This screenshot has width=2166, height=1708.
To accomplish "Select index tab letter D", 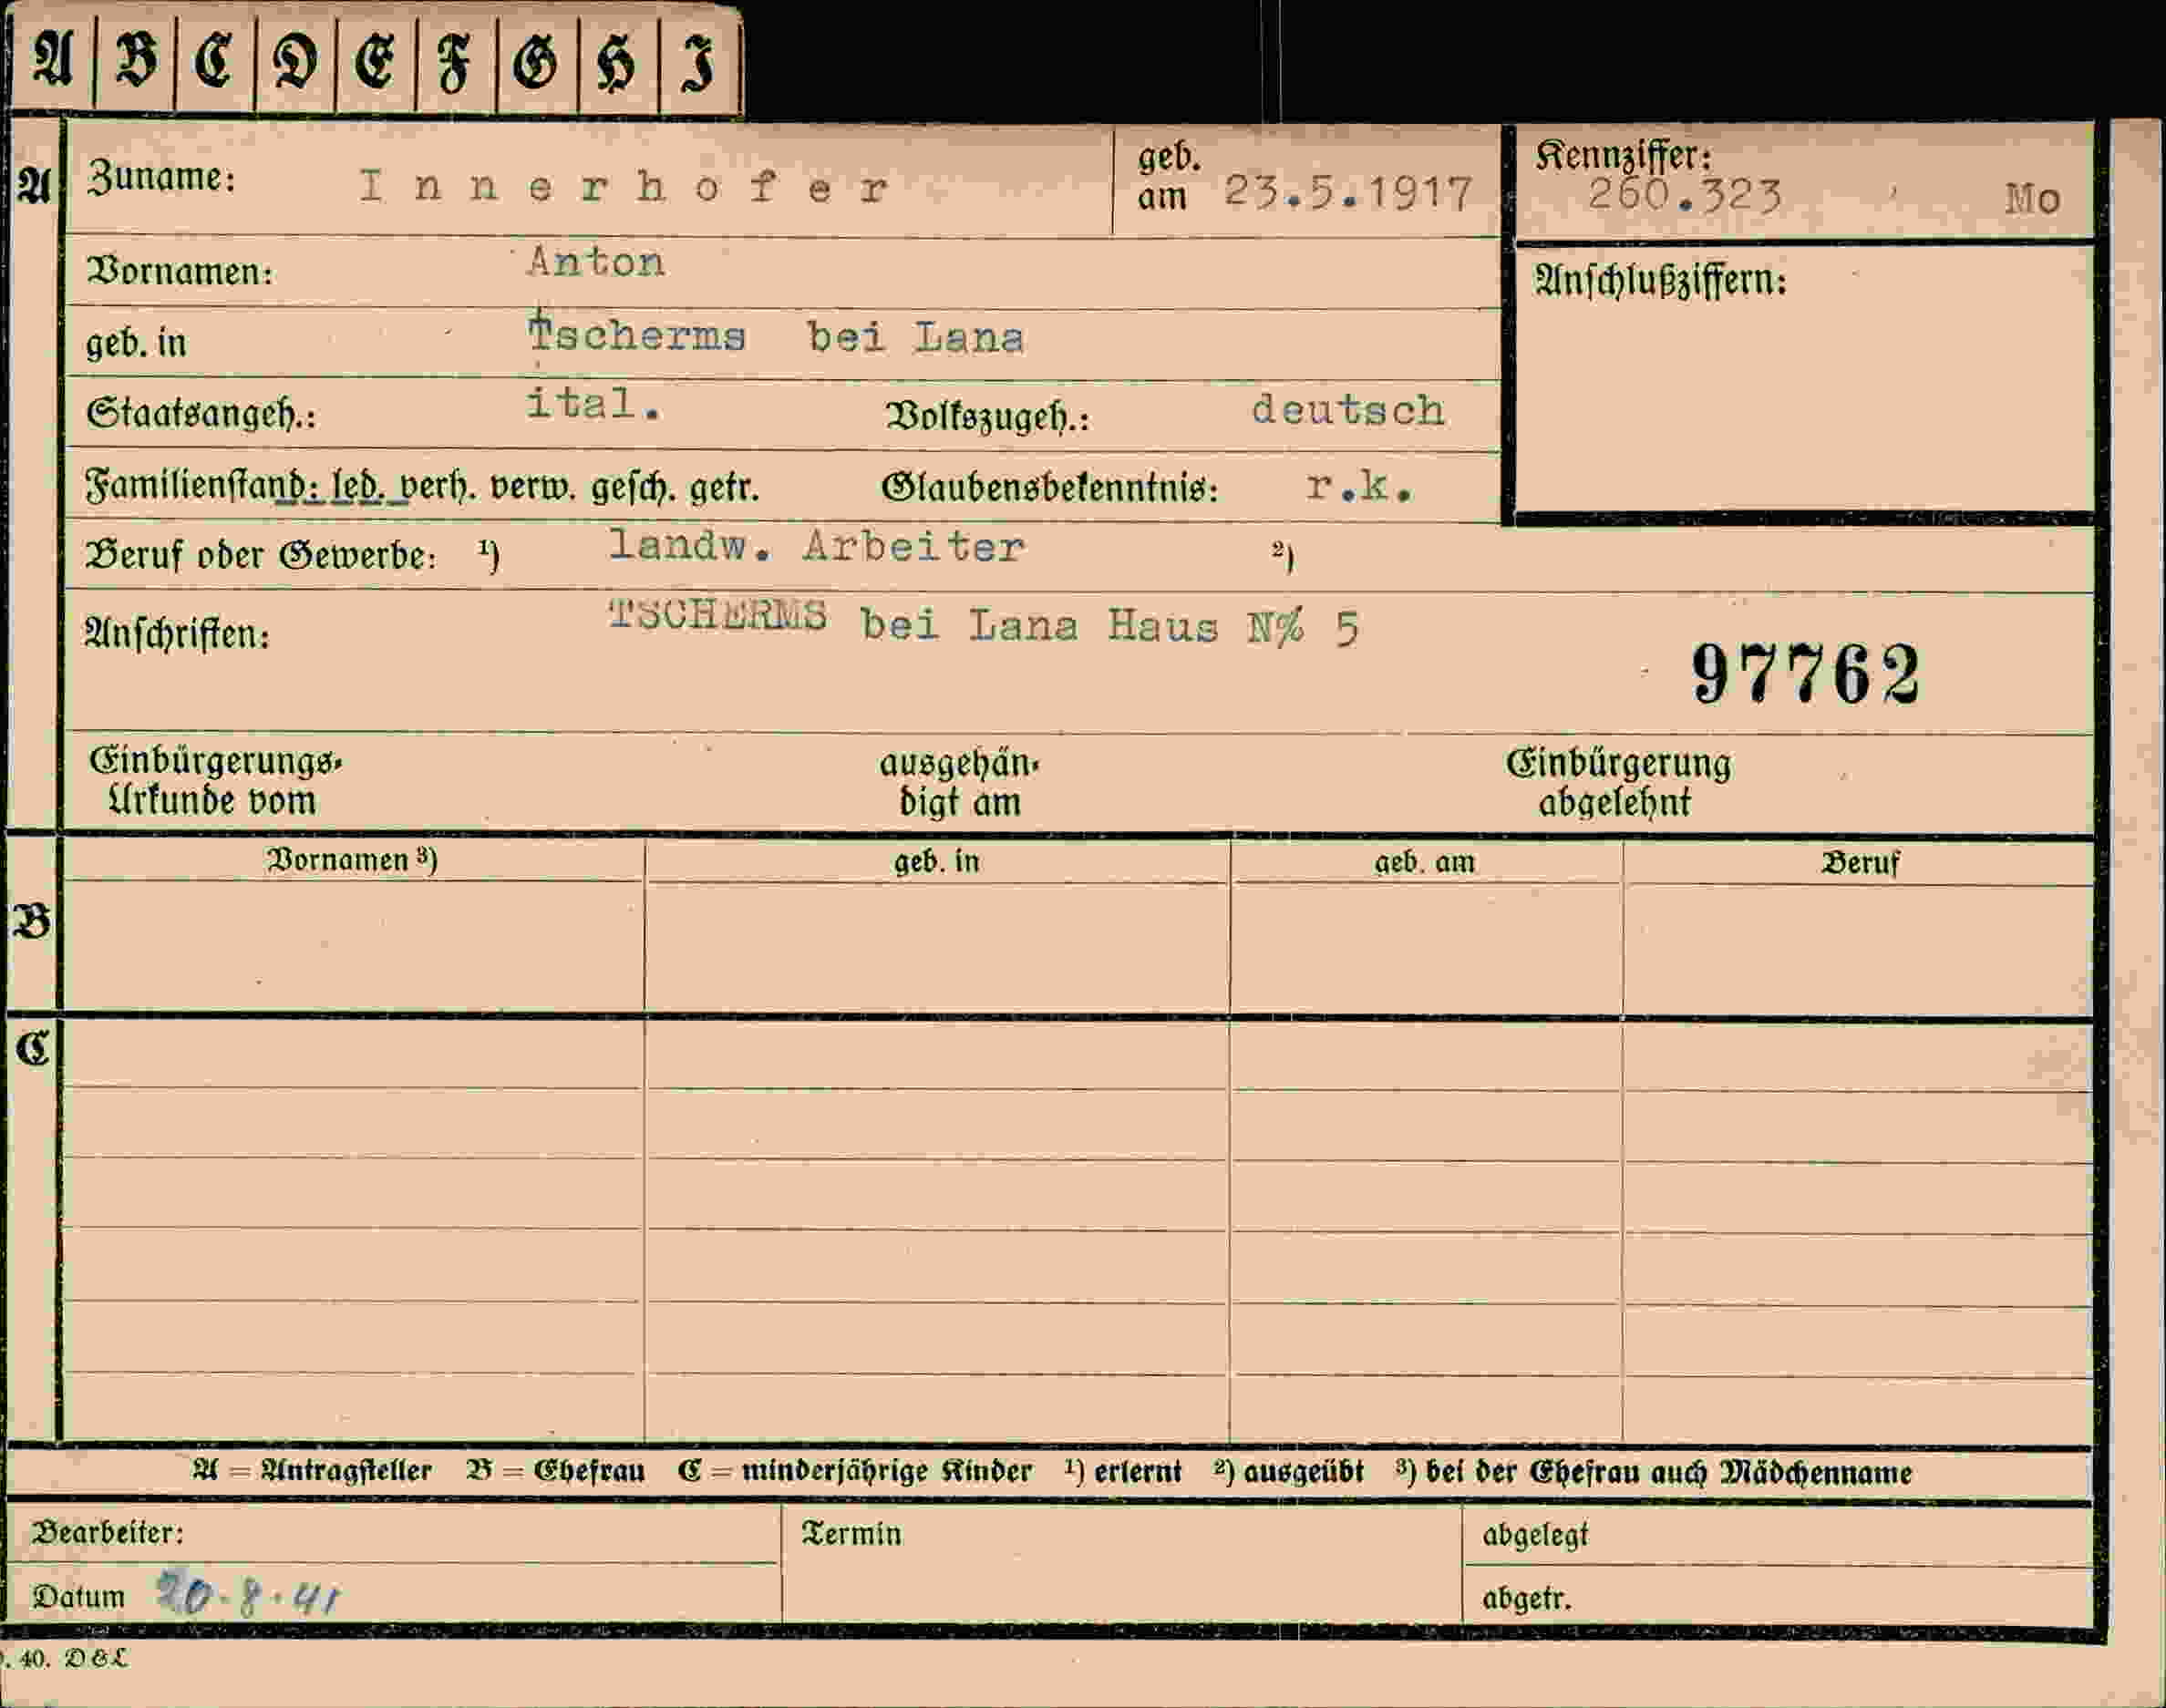I will tap(295, 62).
